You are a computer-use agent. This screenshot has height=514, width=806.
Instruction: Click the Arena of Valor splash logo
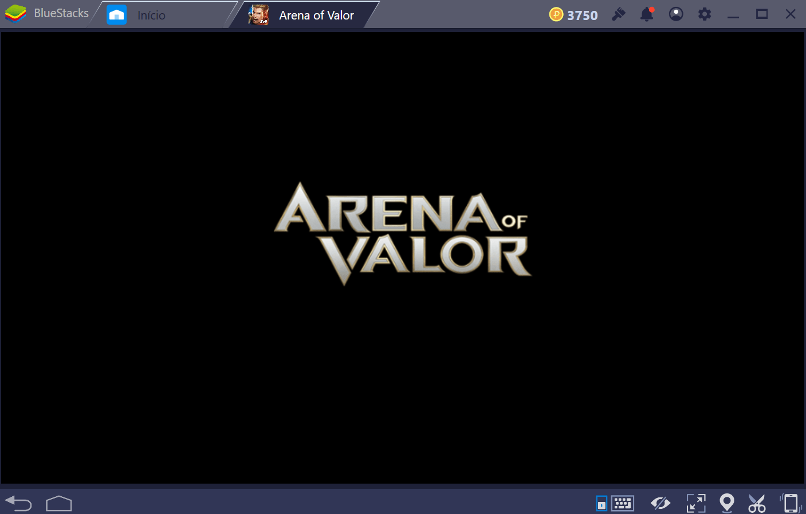[x=403, y=234]
